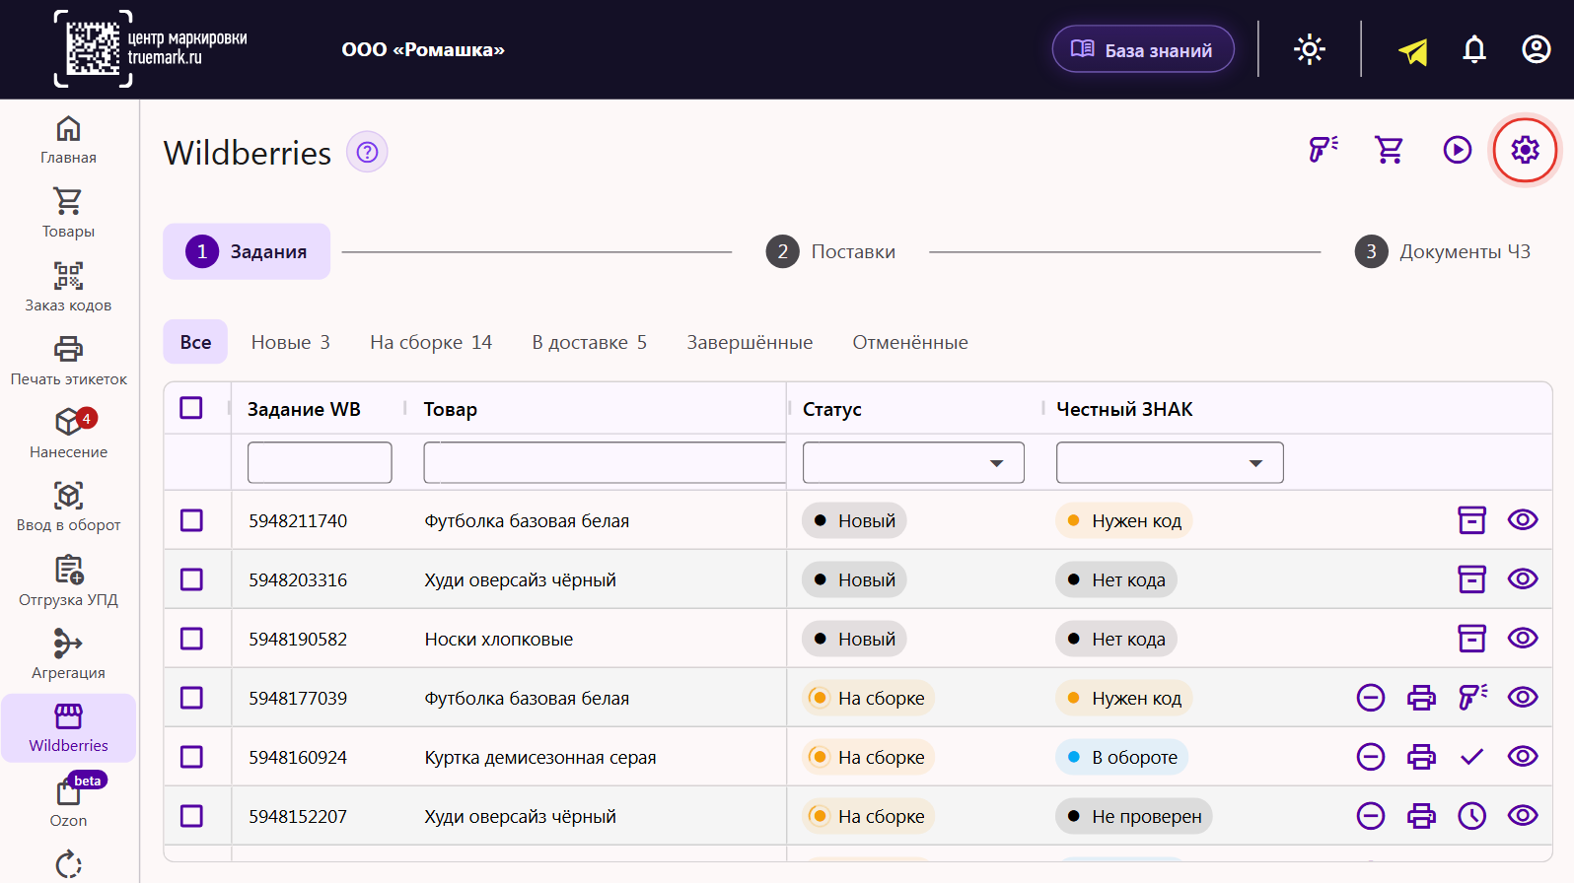Select the checkbox for task 5948211740

(x=191, y=520)
